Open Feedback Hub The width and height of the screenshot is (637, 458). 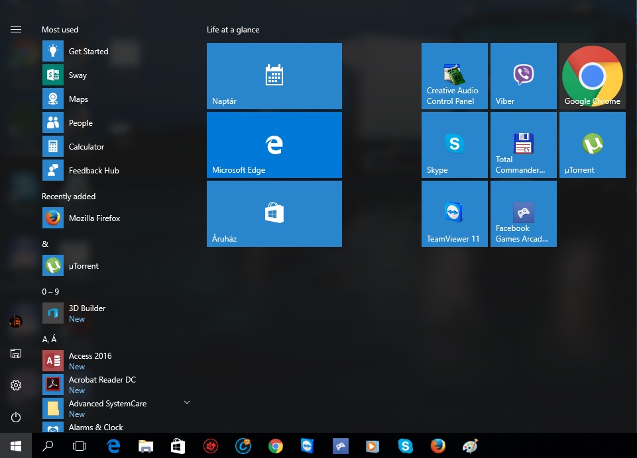(x=116, y=171)
